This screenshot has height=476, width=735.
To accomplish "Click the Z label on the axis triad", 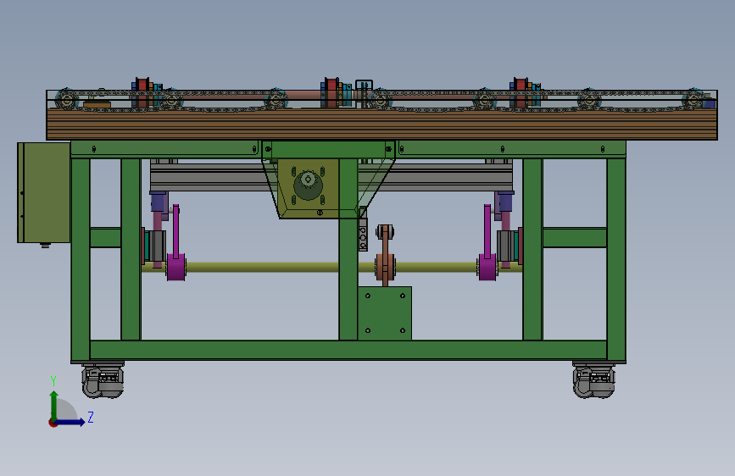I will (91, 417).
